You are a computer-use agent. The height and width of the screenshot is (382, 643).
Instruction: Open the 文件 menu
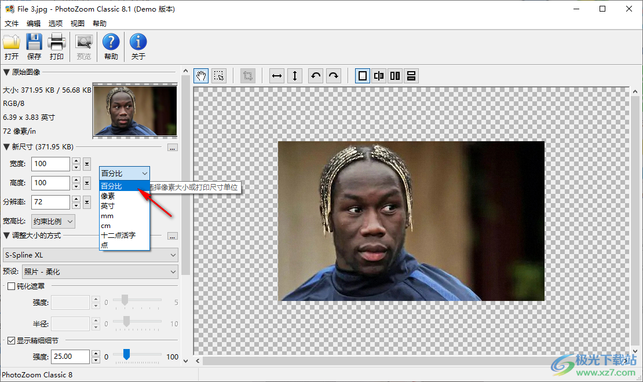[12, 24]
